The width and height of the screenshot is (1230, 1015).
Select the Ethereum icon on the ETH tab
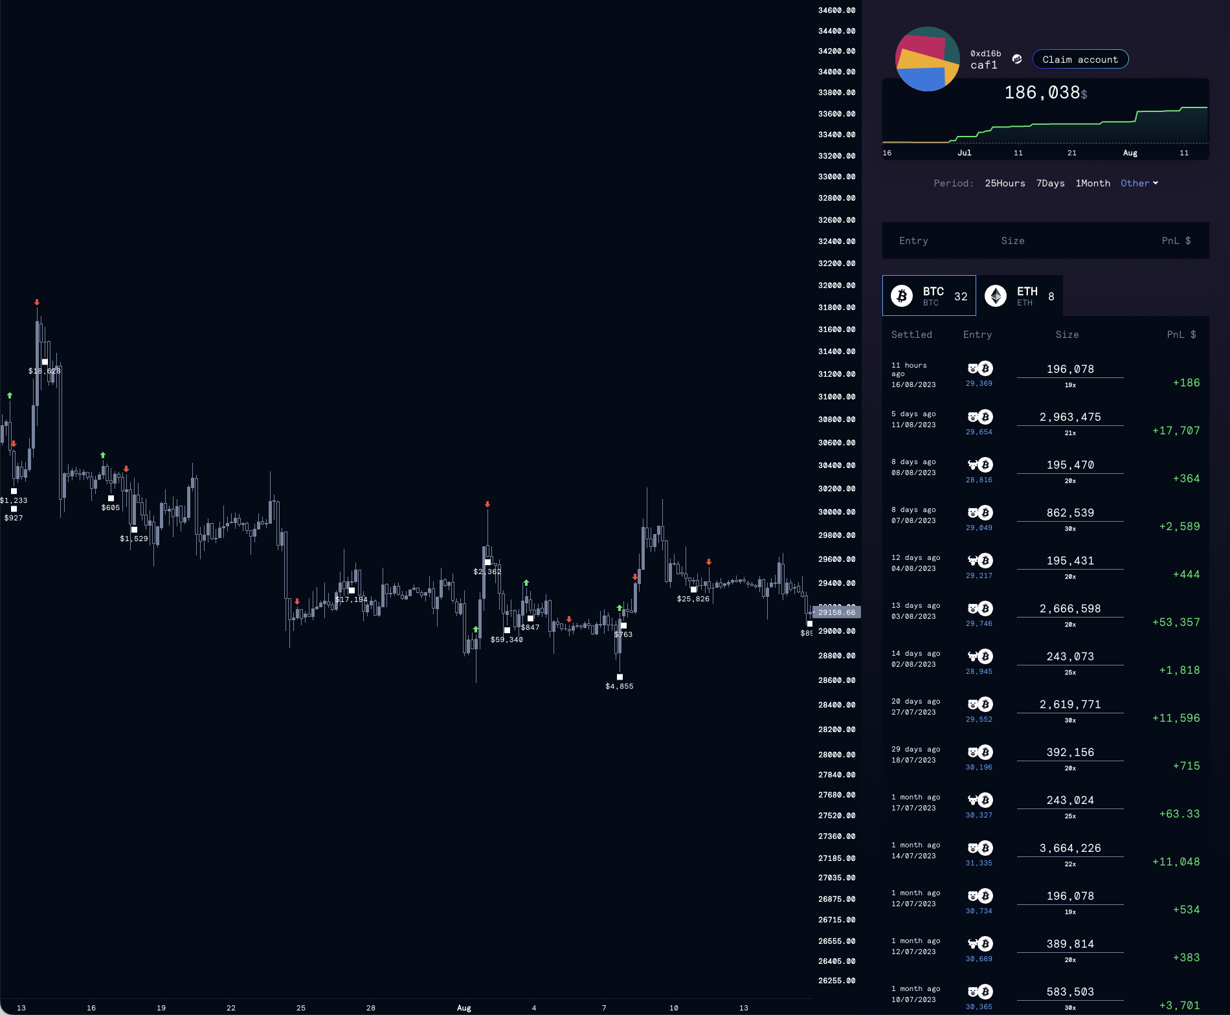tap(996, 295)
